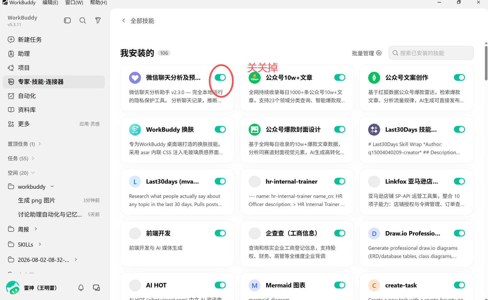
Task: Expand the 置顶任务 (1) section
Action: pyautogui.click(x=40, y=144)
